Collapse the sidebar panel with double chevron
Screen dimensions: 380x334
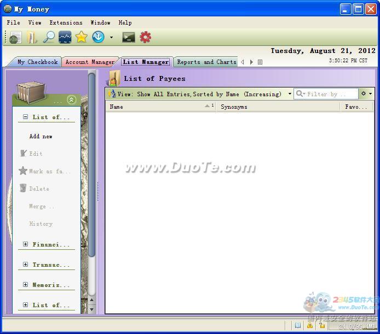[72, 99]
